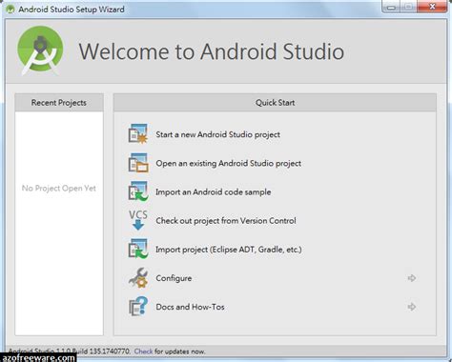Click the disabled maximize window button
This screenshot has height=362, width=452.
pyautogui.click(x=409, y=7)
